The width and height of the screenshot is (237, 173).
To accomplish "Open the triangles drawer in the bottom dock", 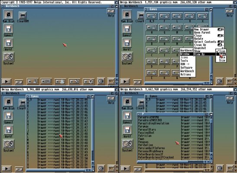I will pos(60,81).
